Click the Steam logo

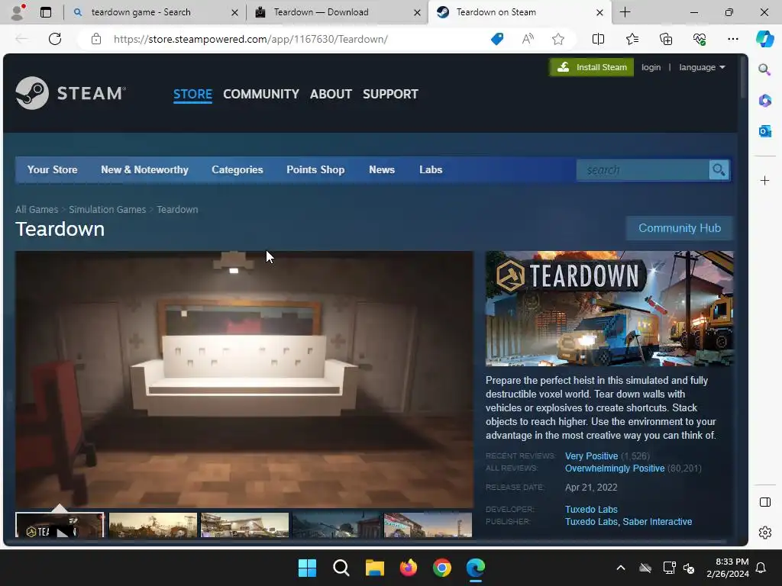[70, 93]
